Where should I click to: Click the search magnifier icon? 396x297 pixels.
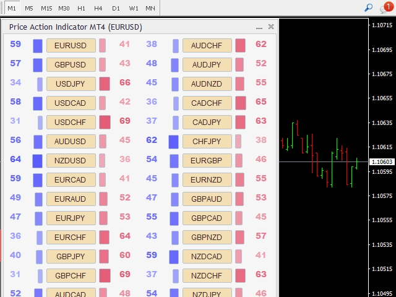368,8
